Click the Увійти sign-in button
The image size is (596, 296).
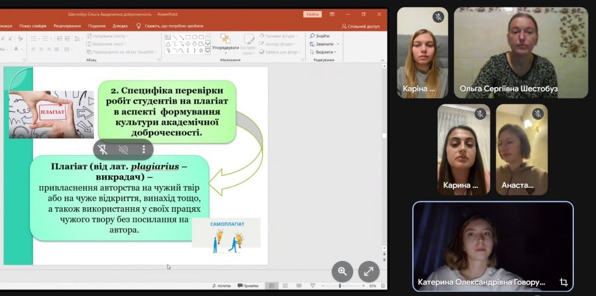(312, 14)
